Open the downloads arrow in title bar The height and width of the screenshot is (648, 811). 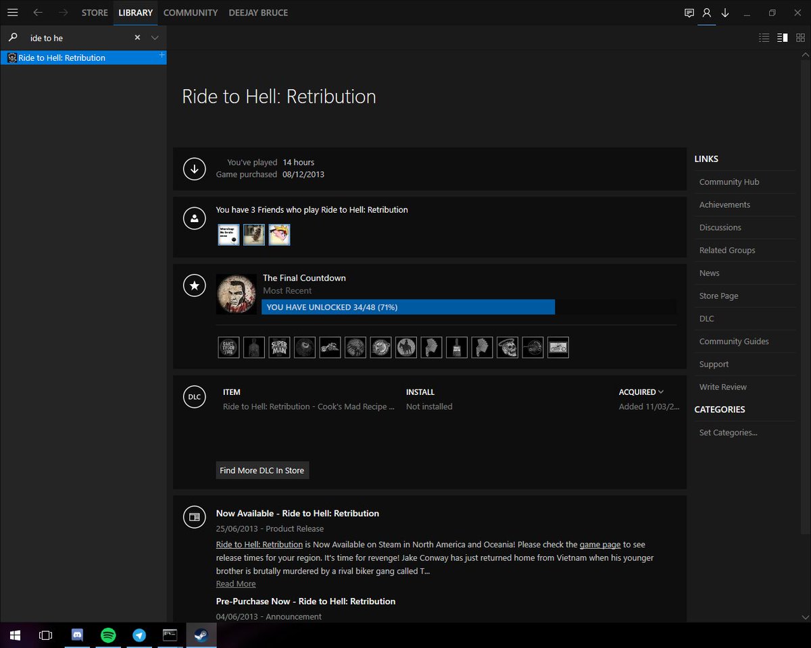[x=725, y=13]
